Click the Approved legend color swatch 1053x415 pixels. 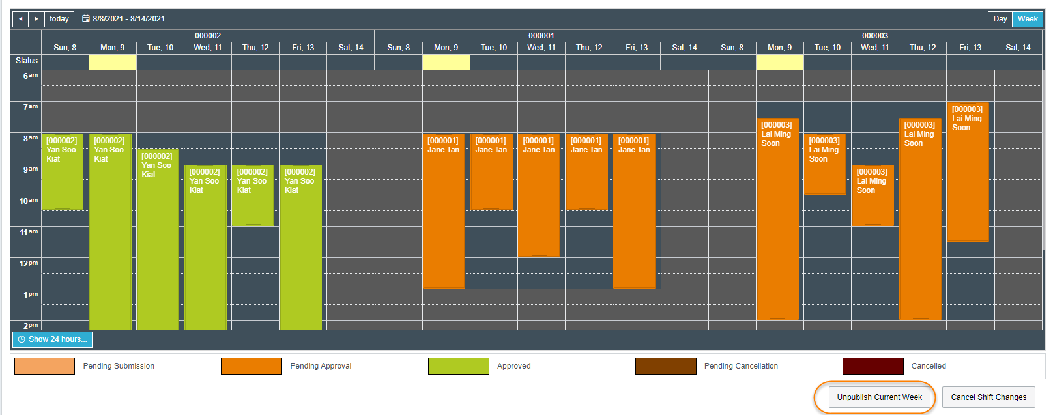point(459,366)
